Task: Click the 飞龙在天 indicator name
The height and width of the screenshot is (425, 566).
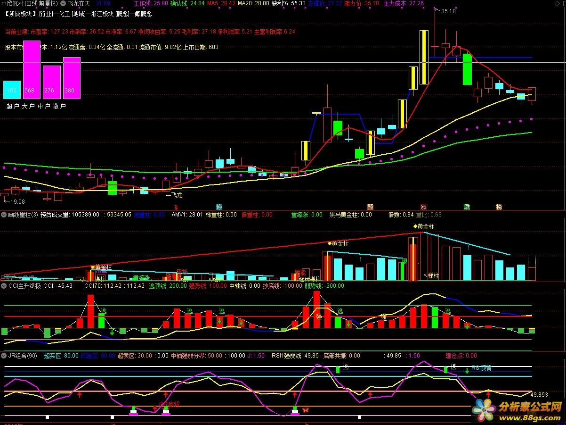Action: click(x=79, y=3)
